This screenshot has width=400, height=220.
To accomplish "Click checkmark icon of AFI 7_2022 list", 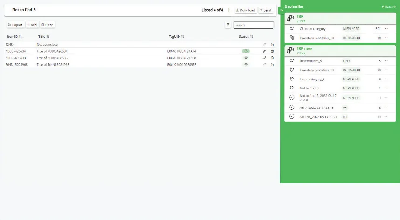I will pyautogui.click(x=291, y=107).
